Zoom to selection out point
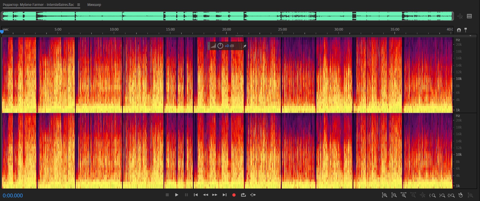Viewport: 480px width, 201px height. [x=442, y=195]
